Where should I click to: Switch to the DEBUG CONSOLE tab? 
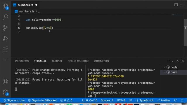click(x=78, y=61)
